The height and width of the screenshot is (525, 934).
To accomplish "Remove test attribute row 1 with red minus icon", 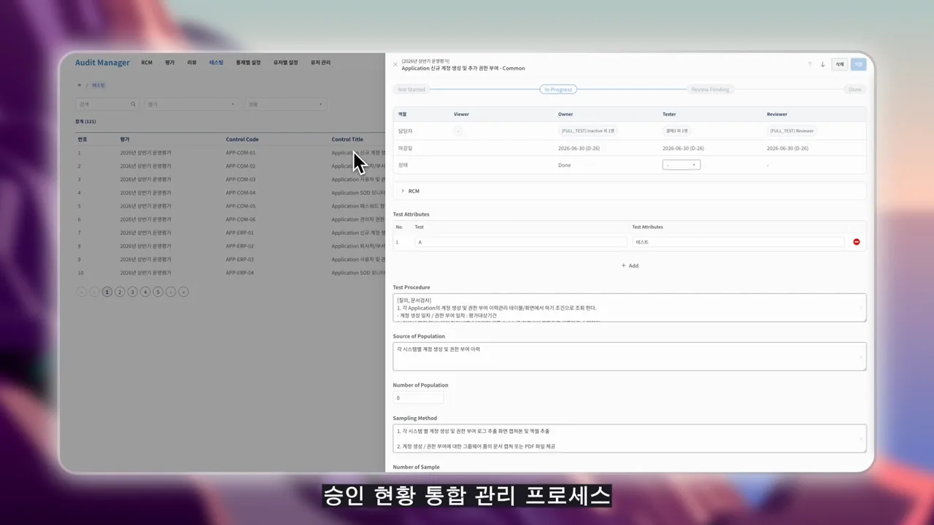I will pyautogui.click(x=857, y=242).
